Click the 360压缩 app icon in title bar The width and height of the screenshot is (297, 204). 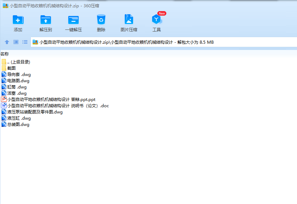point(6,6)
